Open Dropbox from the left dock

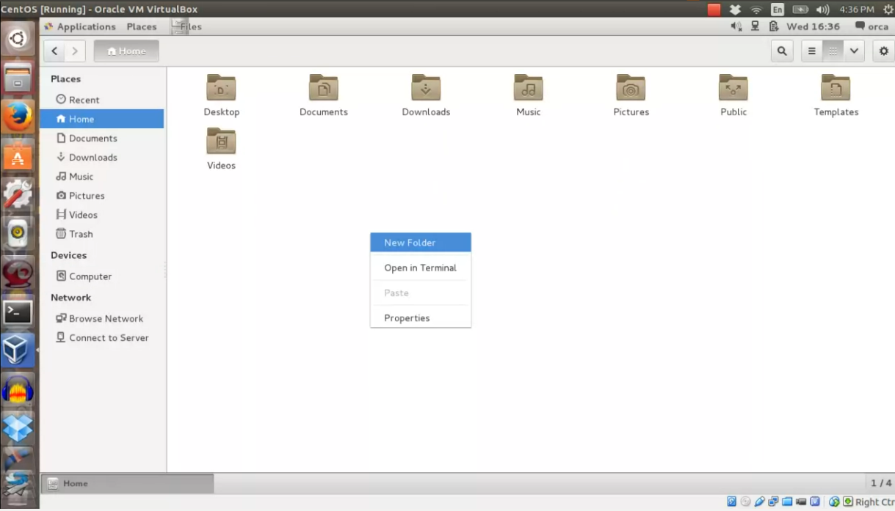coord(18,426)
